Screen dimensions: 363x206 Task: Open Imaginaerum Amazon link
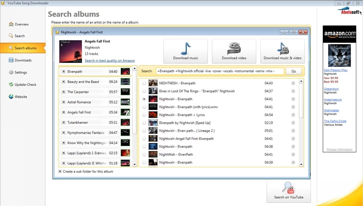click(x=333, y=100)
